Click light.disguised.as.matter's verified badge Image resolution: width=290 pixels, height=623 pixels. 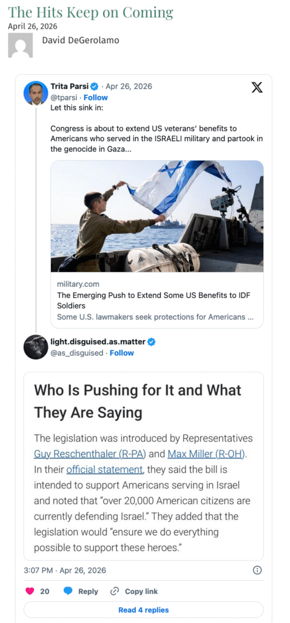point(151,341)
